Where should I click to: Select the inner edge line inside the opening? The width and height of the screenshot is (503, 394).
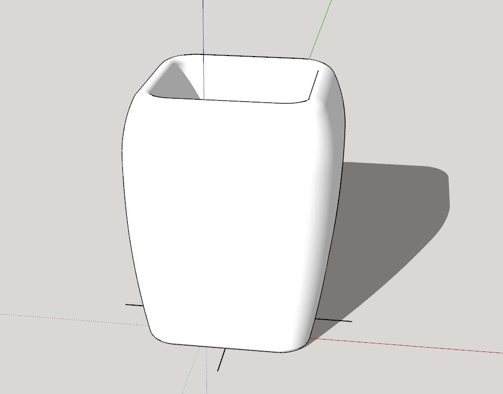(x=313, y=85)
